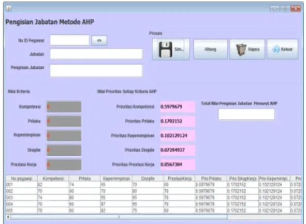
Task: Click the trash bin Hapus icon
Action: coord(241,50)
